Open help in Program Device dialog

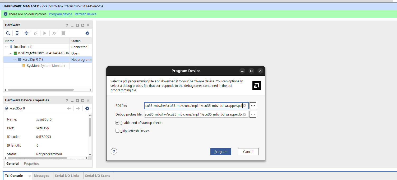114,151
